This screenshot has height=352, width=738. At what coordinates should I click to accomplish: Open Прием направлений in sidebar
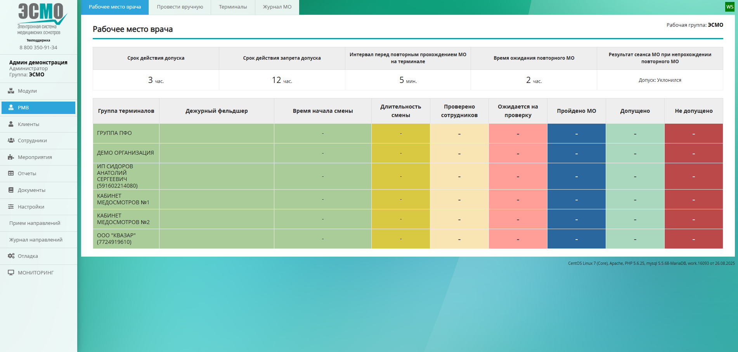click(x=35, y=223)
